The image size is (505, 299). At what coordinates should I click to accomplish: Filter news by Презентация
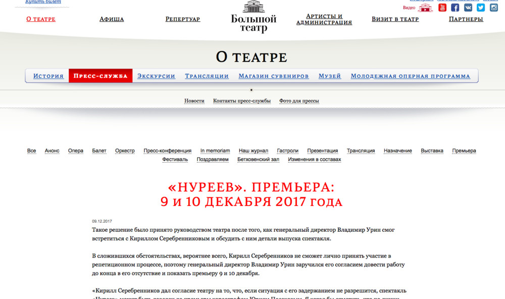pyautogui.click(x=322, y=151)
